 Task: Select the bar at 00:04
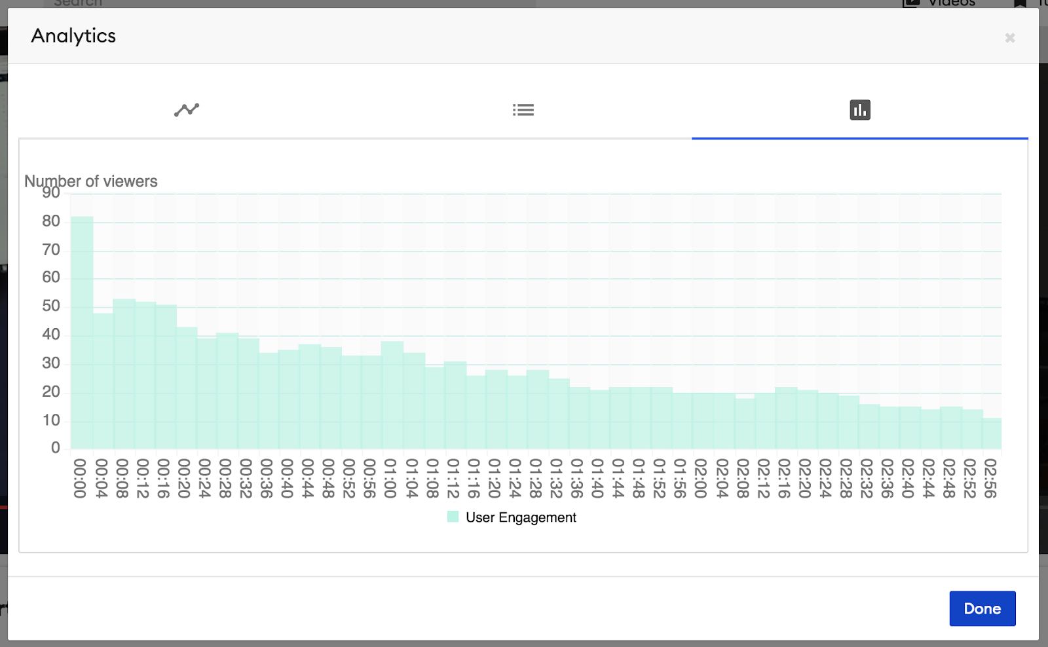pyautogui.click(x=103, y=381)
